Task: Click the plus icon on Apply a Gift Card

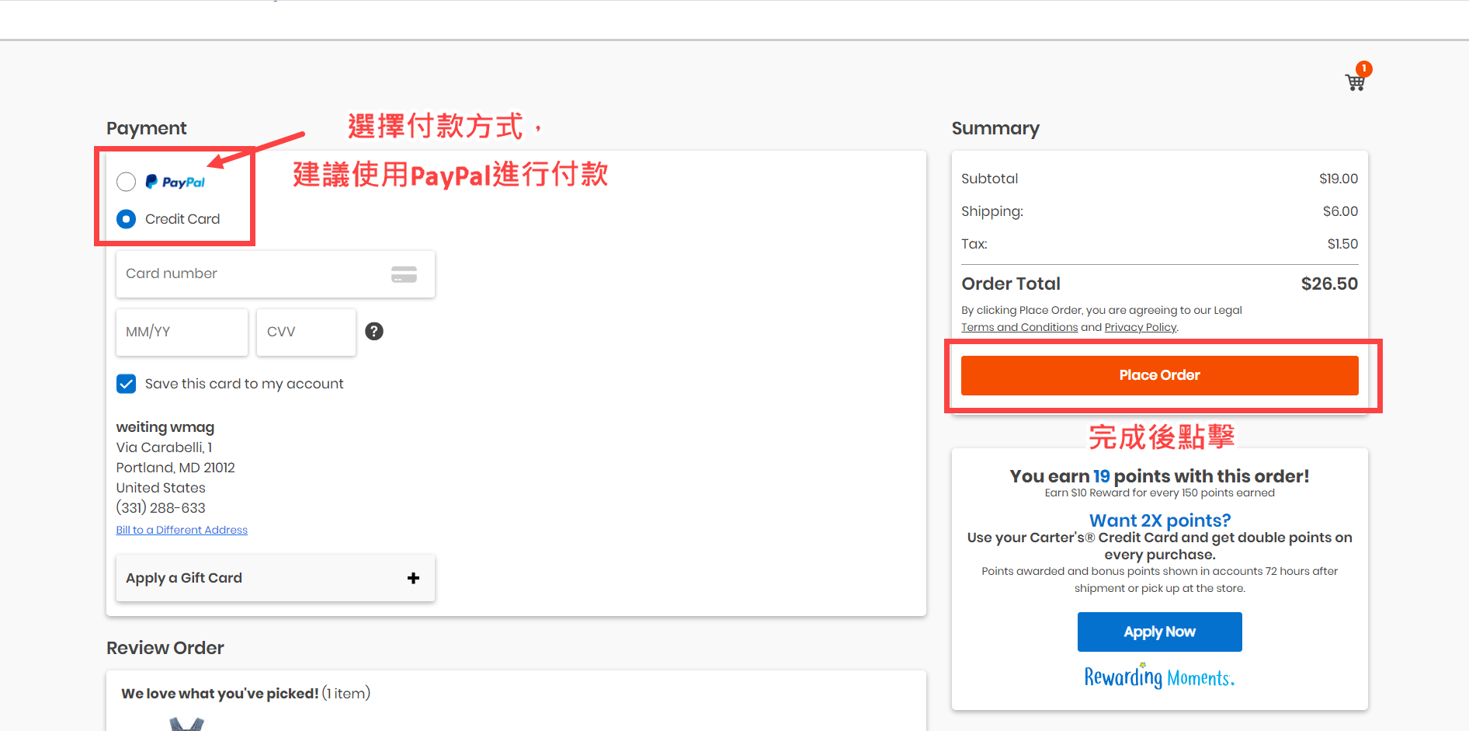Action: click(413, 578)
